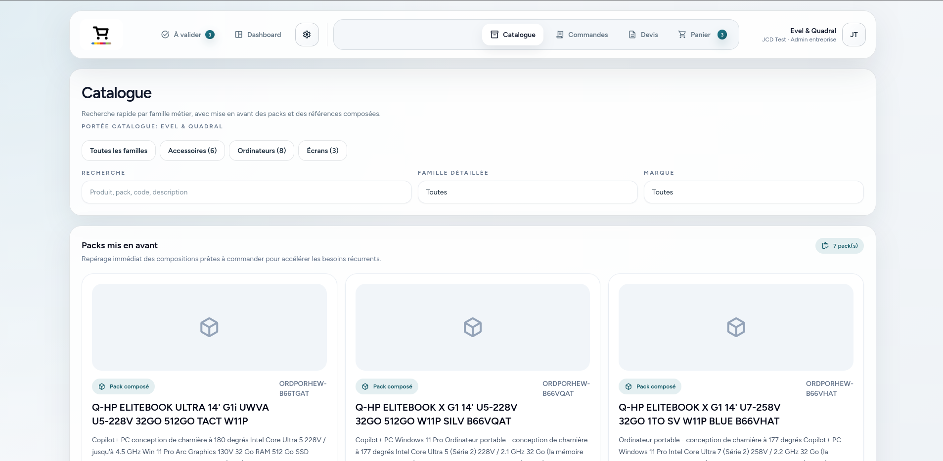This screenshot has width=943, height=461.
Task: Open the Q-HP ELITEBOOK X G1 U5-228V title
Action: [x=436, y=414]
